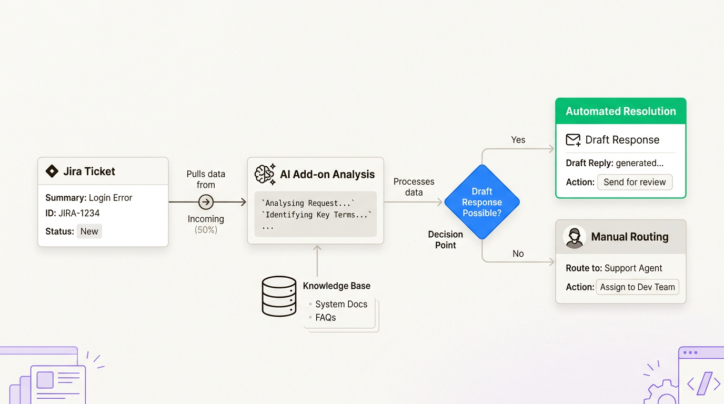This screenshot has width=724, height=404.
Task: Click the Manual Routing card header
Action: coord(620,237)
